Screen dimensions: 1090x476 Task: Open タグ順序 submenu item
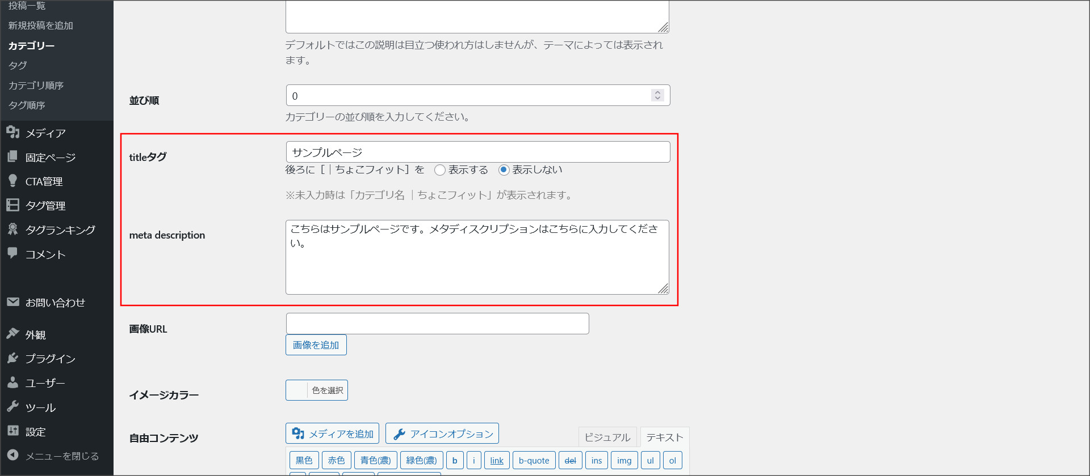pos(27,105)
